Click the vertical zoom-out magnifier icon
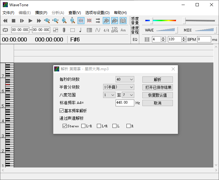Viewport: 219px width, 180px height. [72, 21]
